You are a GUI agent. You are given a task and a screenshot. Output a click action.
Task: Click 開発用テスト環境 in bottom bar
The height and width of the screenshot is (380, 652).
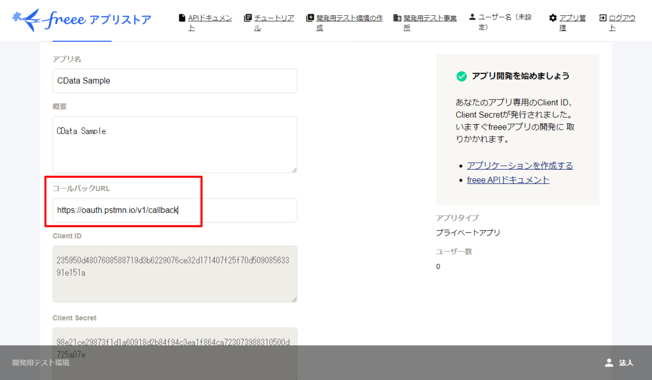click(x=41, y=363)
